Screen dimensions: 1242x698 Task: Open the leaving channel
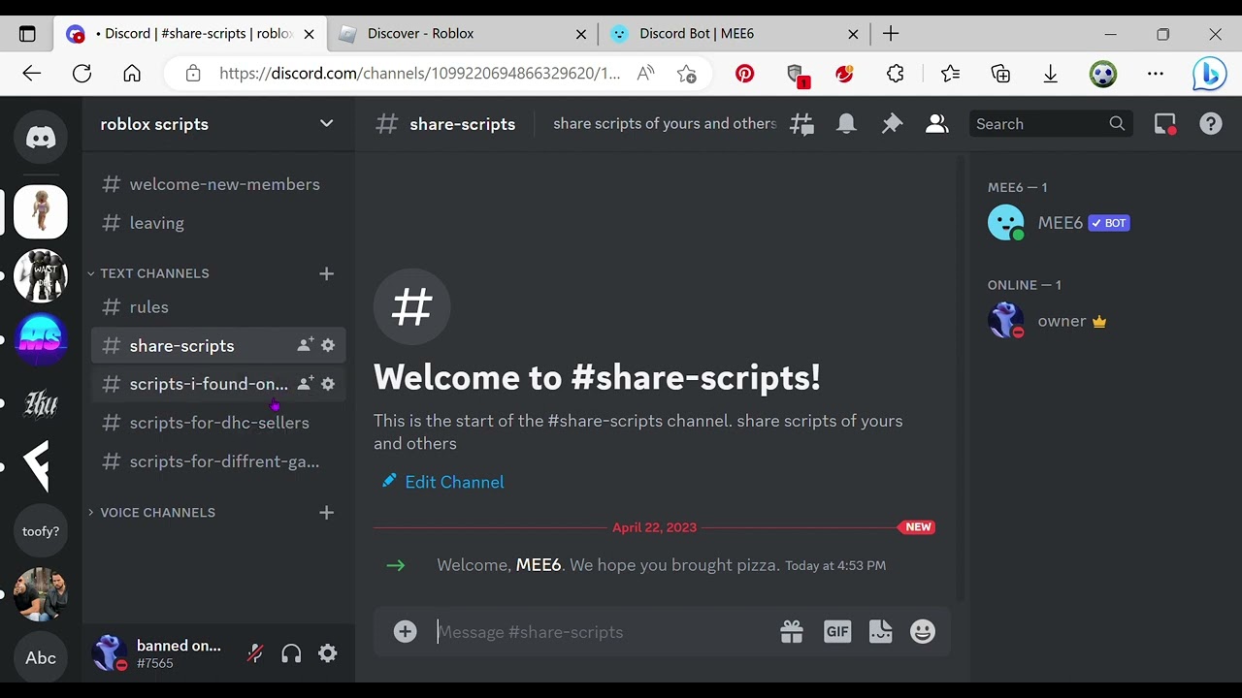tap(218, 223)
